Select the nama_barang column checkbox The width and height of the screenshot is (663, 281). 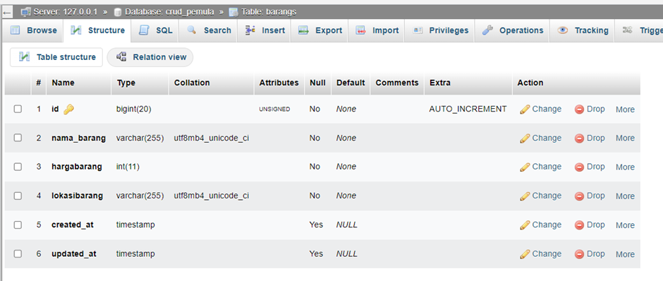18,138
